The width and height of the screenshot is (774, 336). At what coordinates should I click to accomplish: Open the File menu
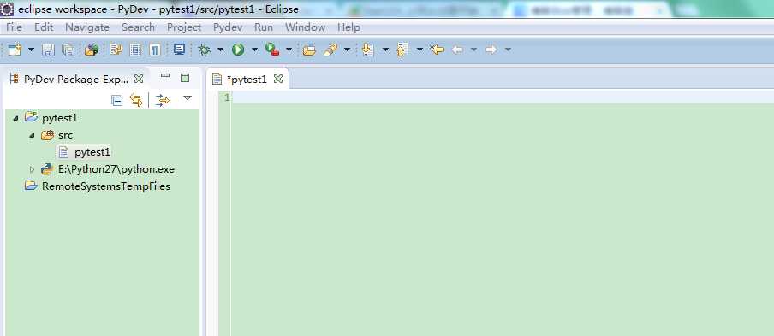(14, 27)
